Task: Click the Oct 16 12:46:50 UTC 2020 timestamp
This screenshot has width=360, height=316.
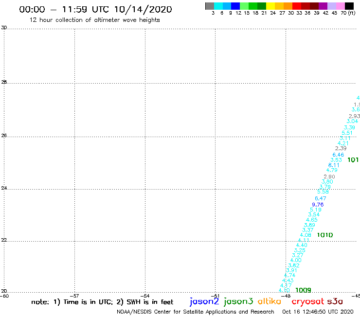Action: pyautogui.click(x=318, y=312)
